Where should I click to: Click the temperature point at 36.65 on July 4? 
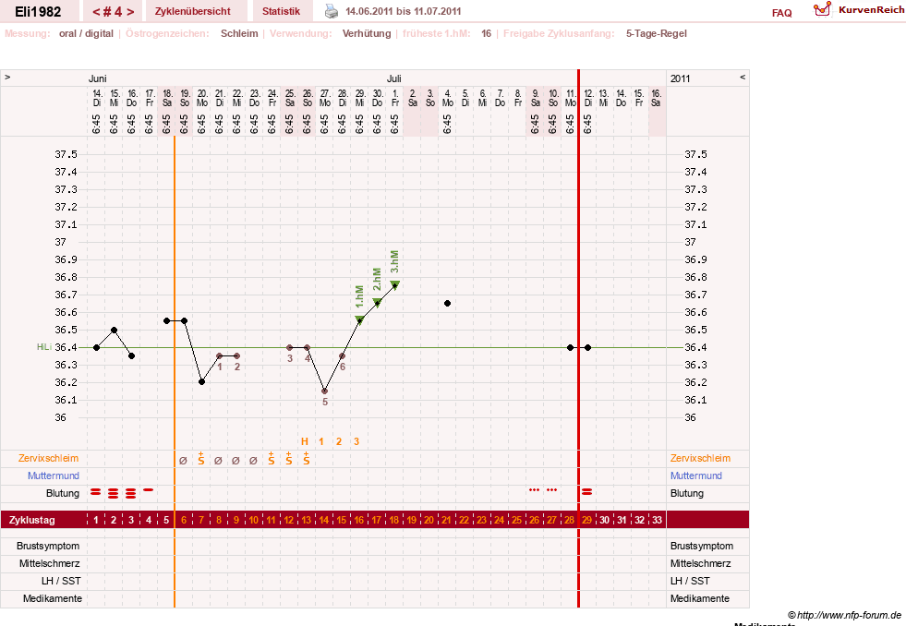pos(447,303)
